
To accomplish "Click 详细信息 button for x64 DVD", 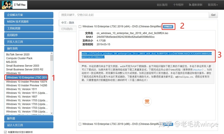I will [x=168, y=27].
